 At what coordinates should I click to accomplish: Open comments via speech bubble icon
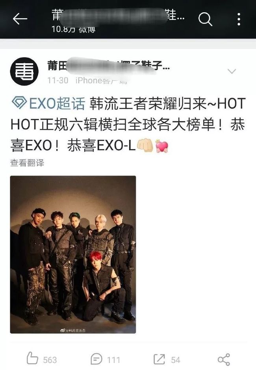96,359
